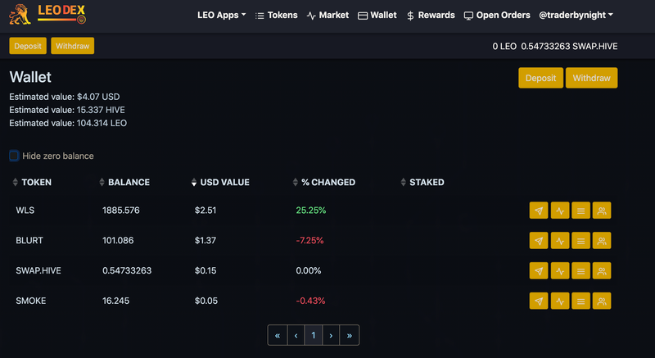Open SWAP.HIVE market chart icon

point(560,270)
